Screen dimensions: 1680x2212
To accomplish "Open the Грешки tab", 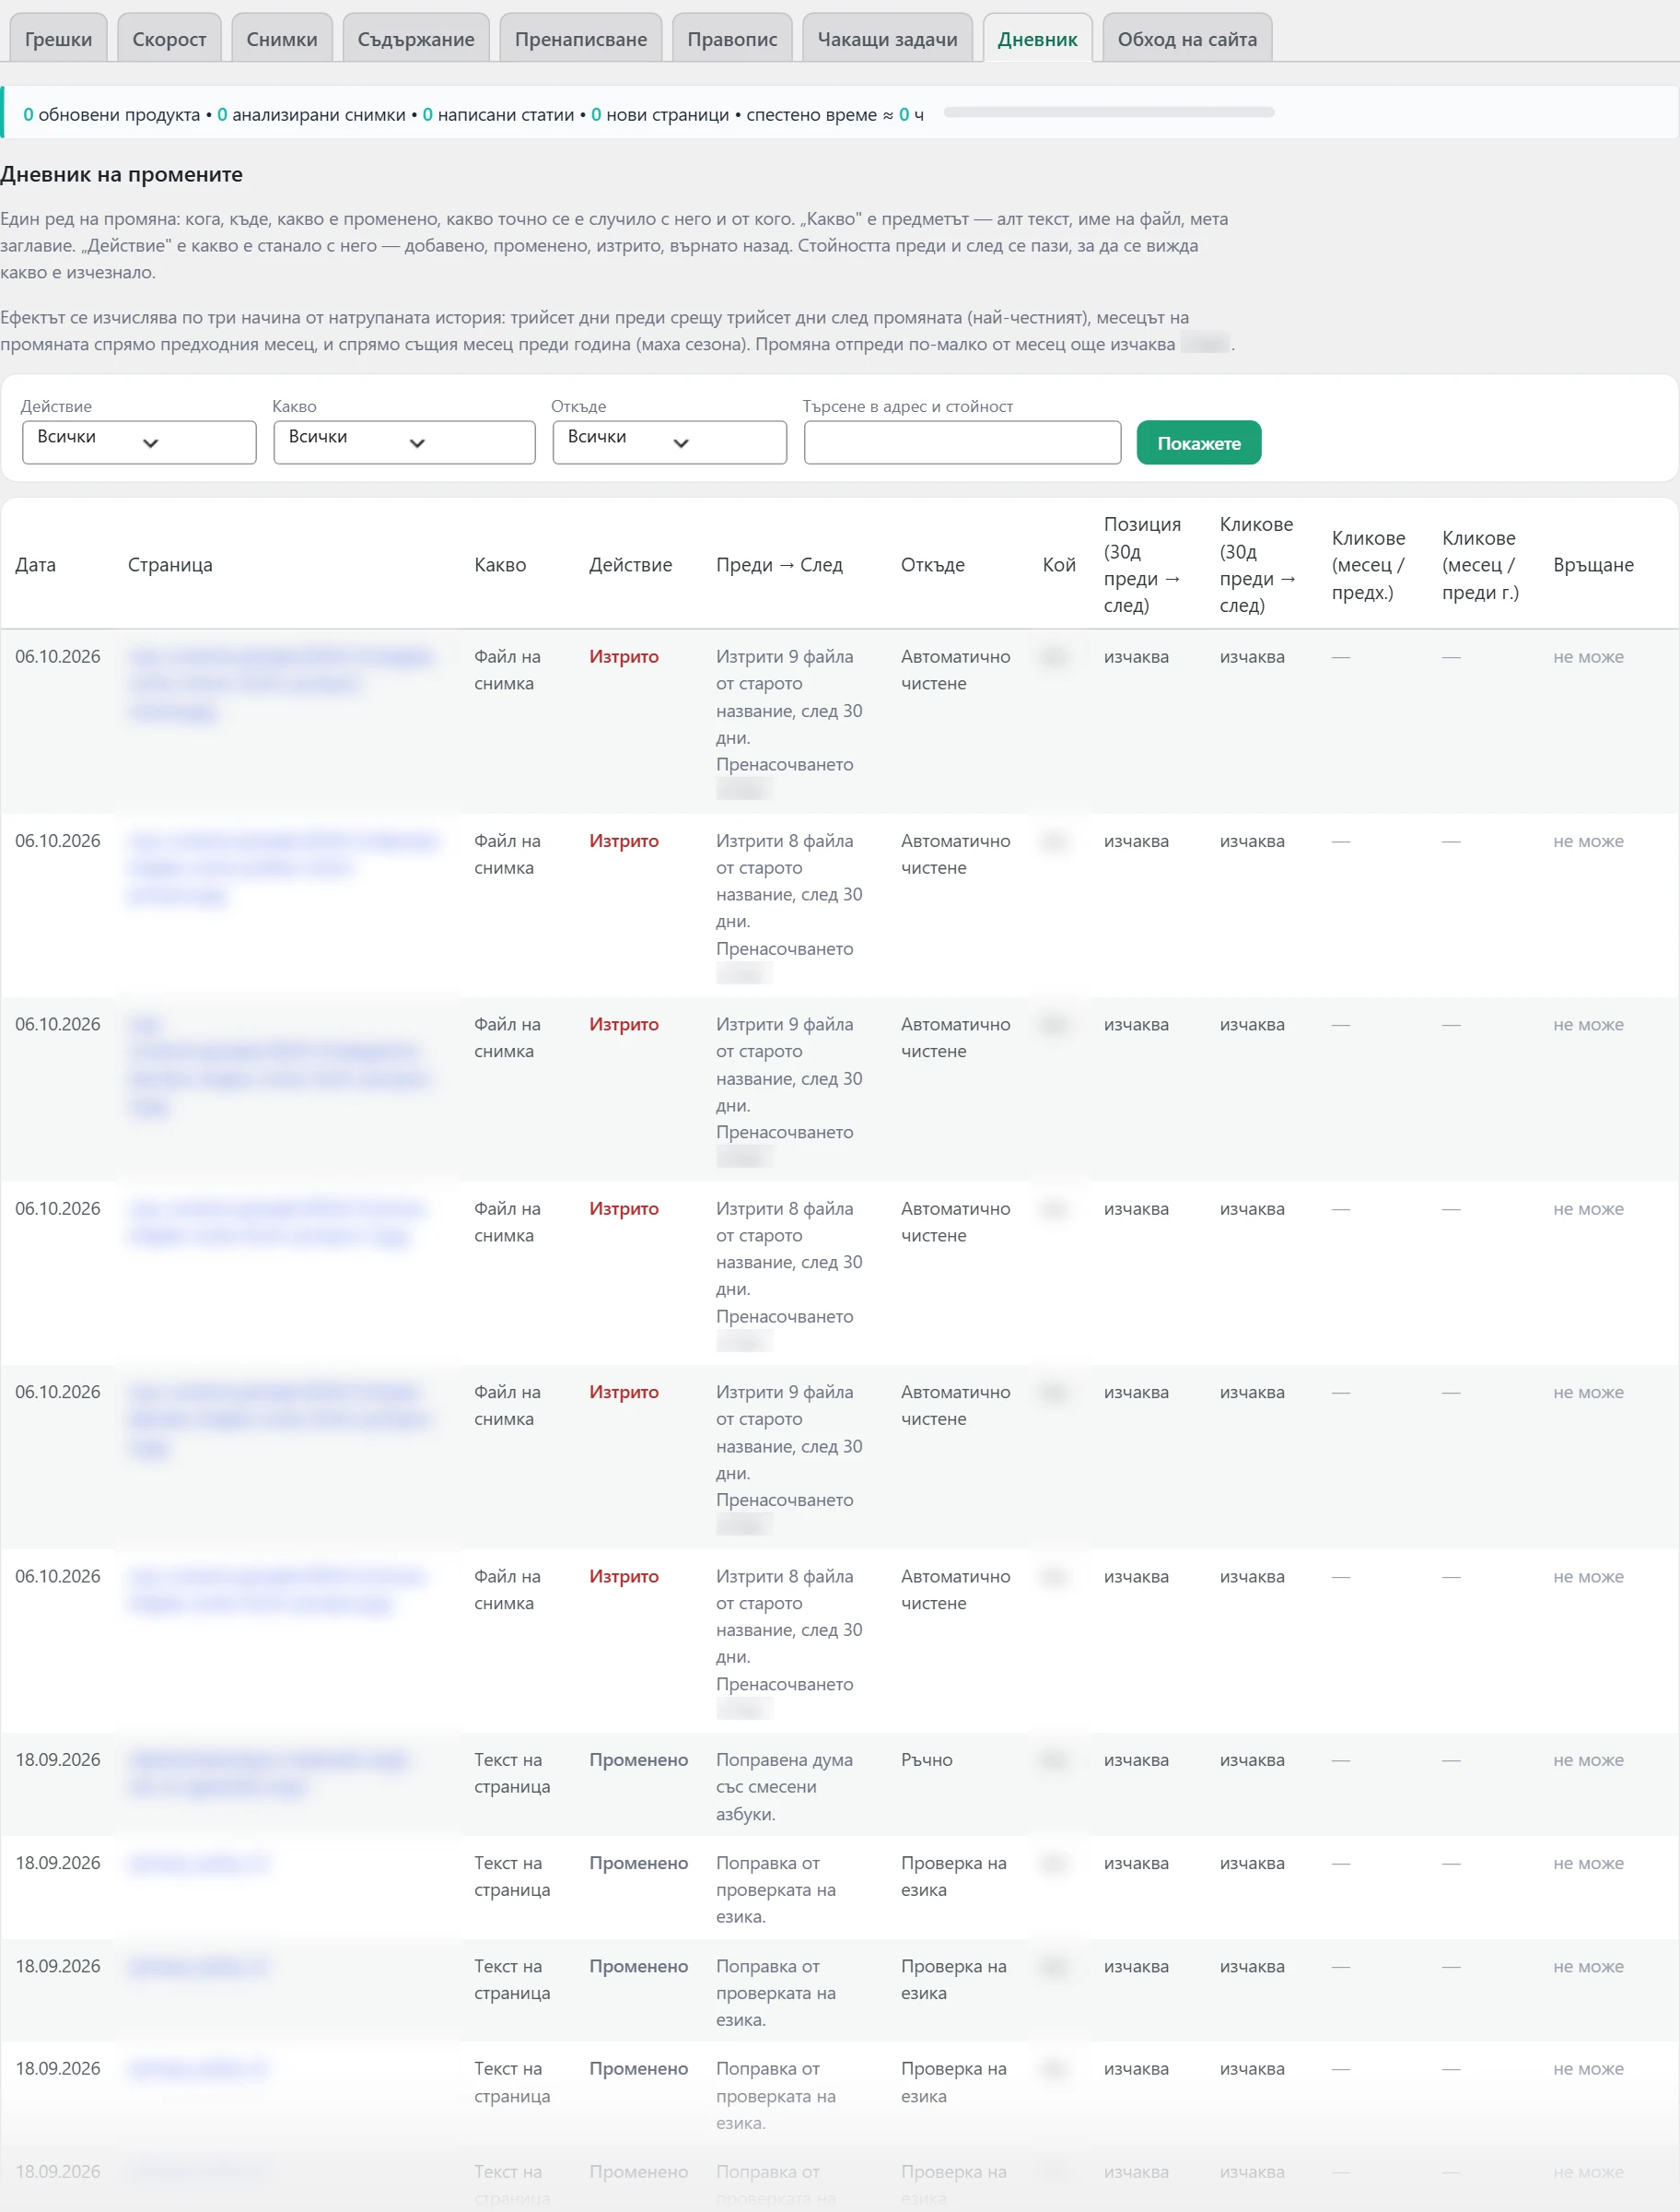I will click(x=58, y=39).
